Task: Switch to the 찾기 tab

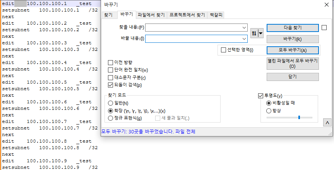Action: pyautogui.click(x=109, y=15)
